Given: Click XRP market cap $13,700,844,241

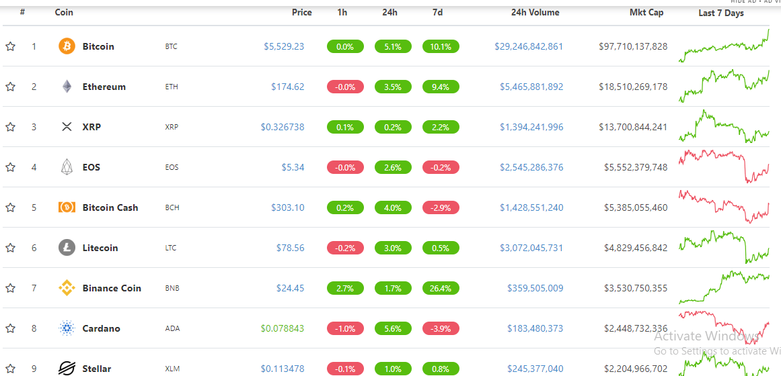Looking at the screenshot, I should [633, 127].
